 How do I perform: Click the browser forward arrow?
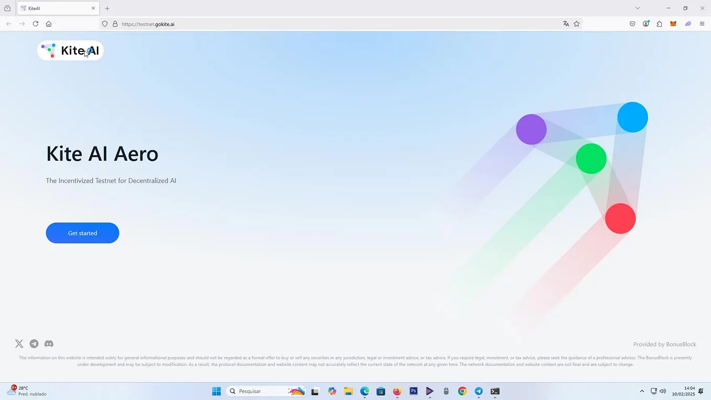pyautogui.click(x=22, y=24)
